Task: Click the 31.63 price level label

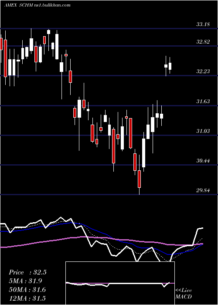Action: (x=203, y=102)
